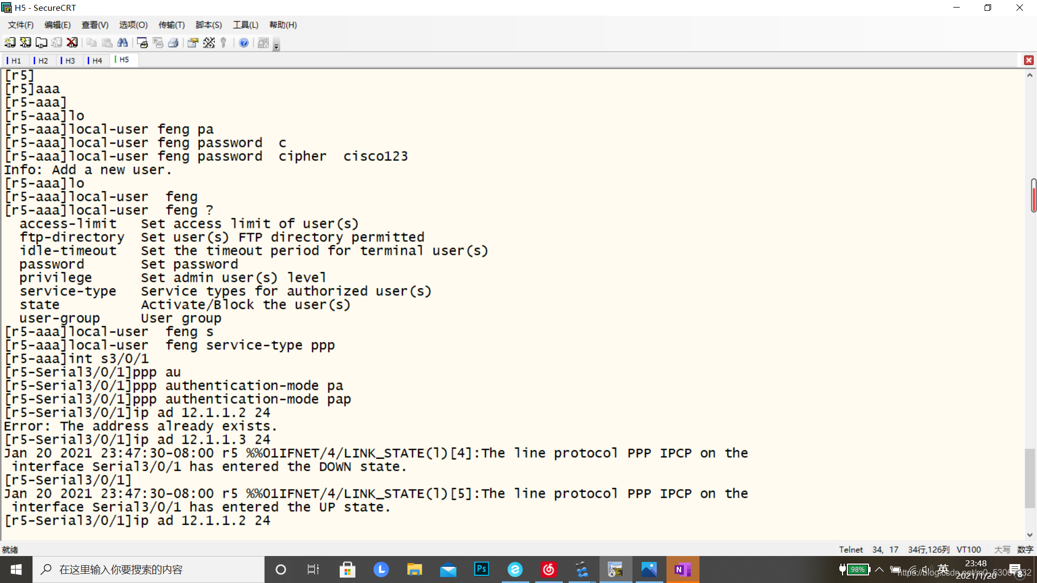
Task: Click 'Error: The address already exists.' line
Action: (x=140, y=426)
